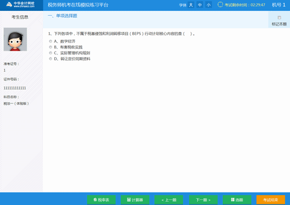Open the 税率表 tax rate table
The image size is (290, 205).
[x=101, y=200]
